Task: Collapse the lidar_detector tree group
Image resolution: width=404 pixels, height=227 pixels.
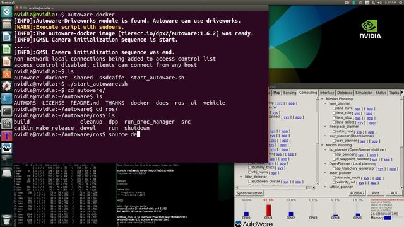Action: [241, 177]
